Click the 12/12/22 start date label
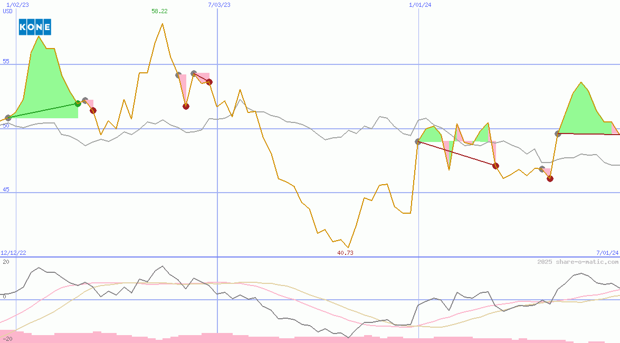Screen dimensions: 620x343 [x=13, y=253]
